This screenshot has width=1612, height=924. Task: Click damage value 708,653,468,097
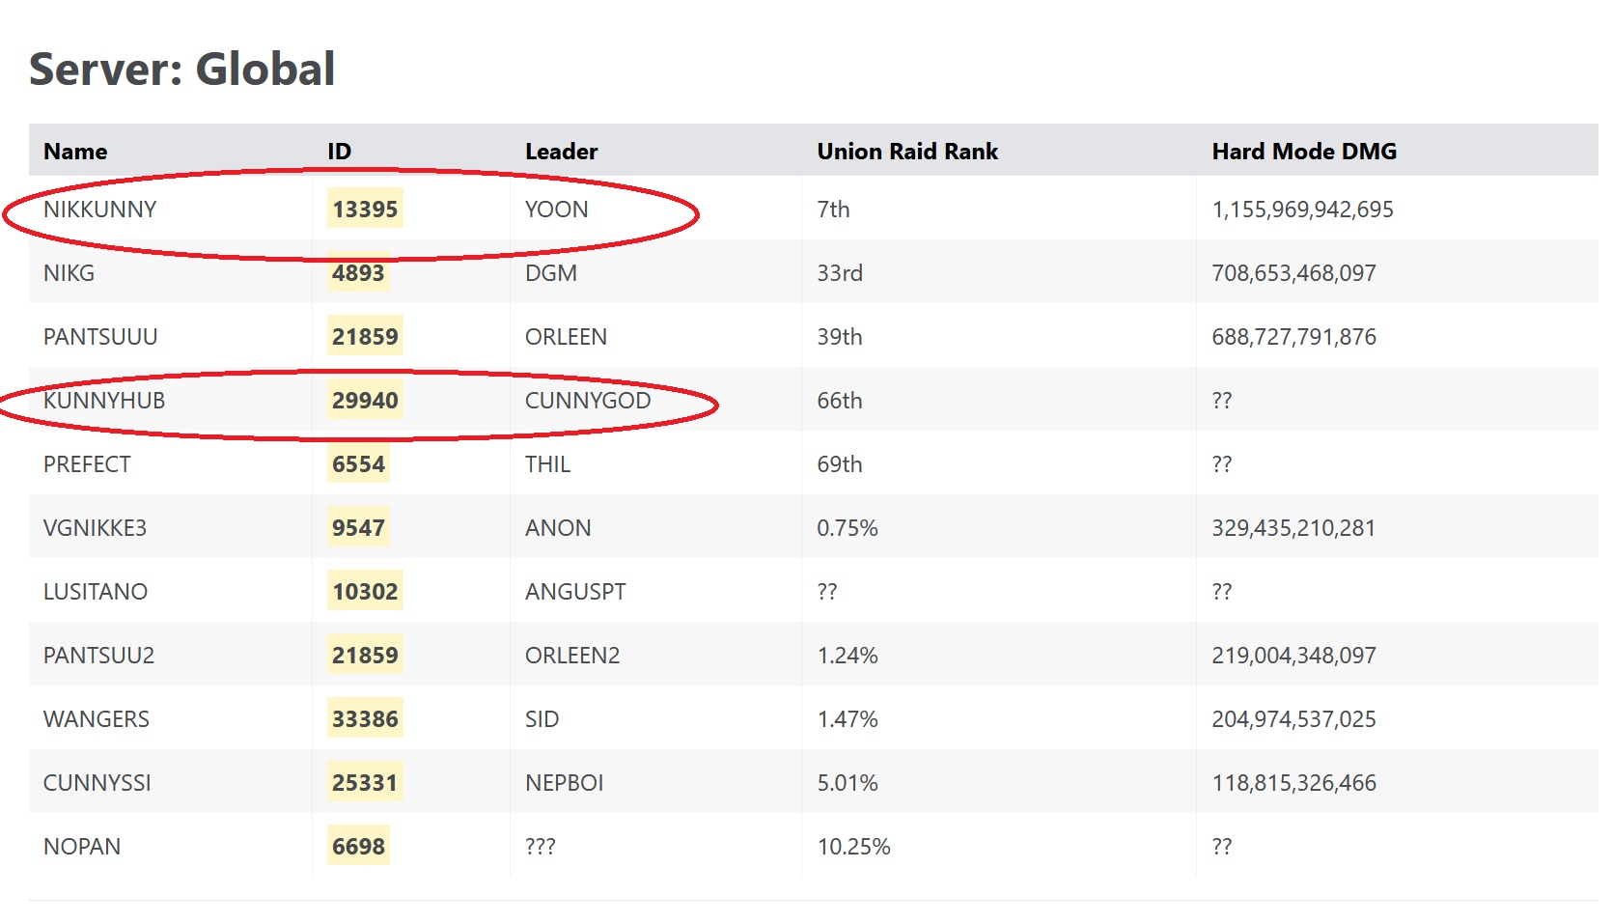(1293, 273)
